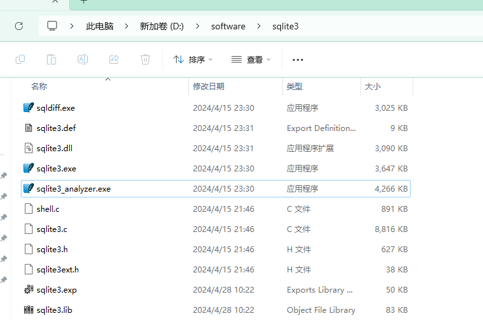Screen dimensions: 483x320
Task: Click the 4,266 KB size cell
Action: (391, 189)
